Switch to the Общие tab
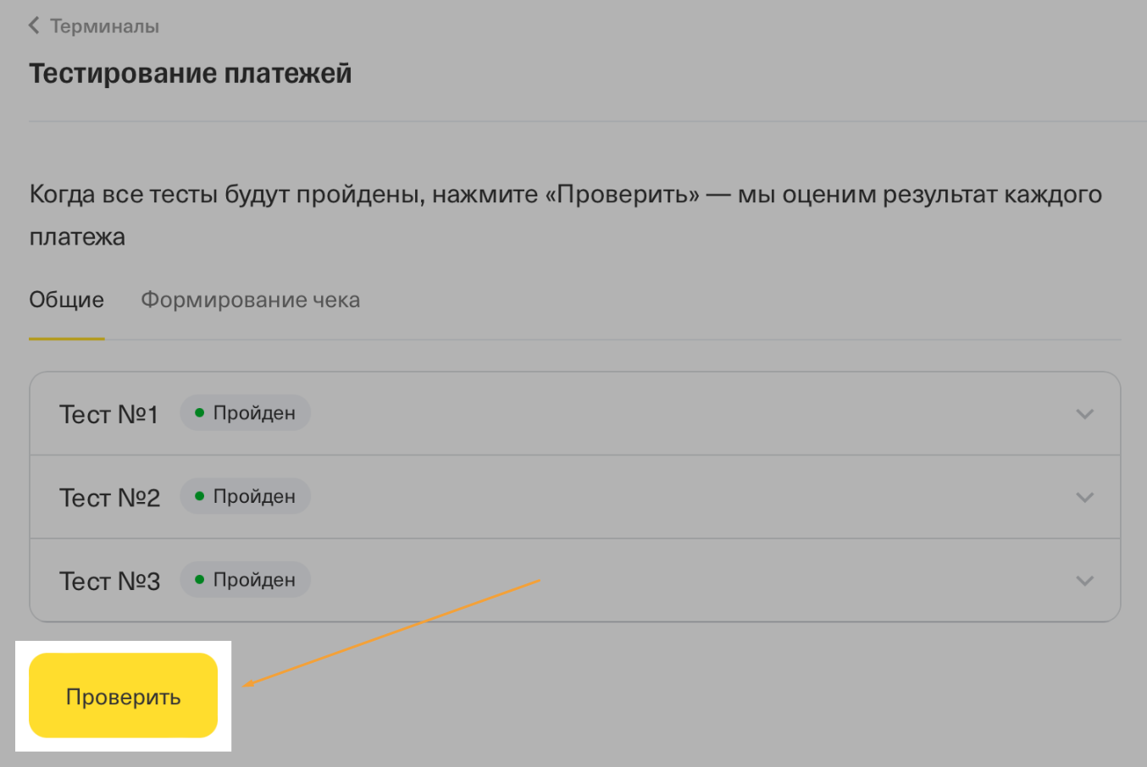 pos(66,301)
